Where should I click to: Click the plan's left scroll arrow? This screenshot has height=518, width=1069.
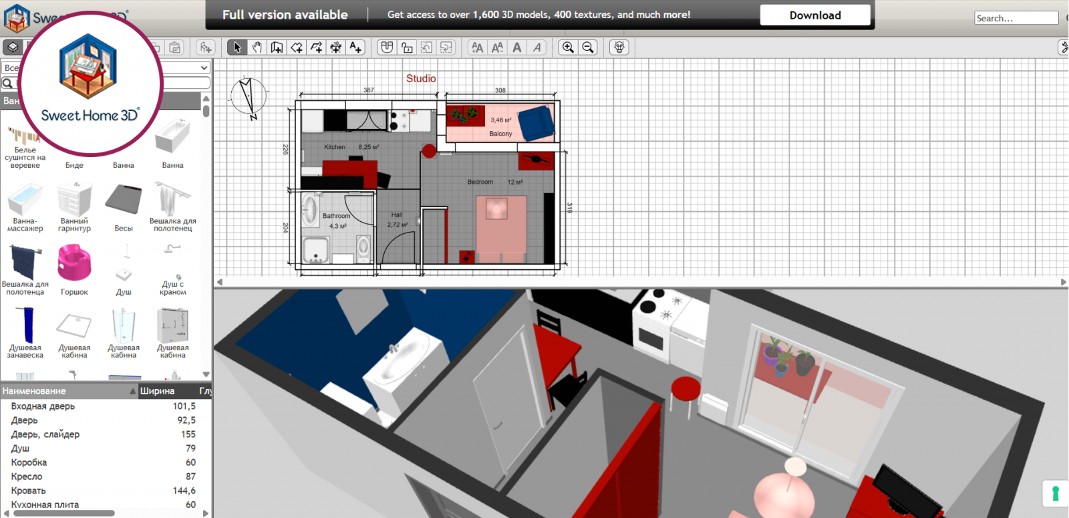pos(220,282)
